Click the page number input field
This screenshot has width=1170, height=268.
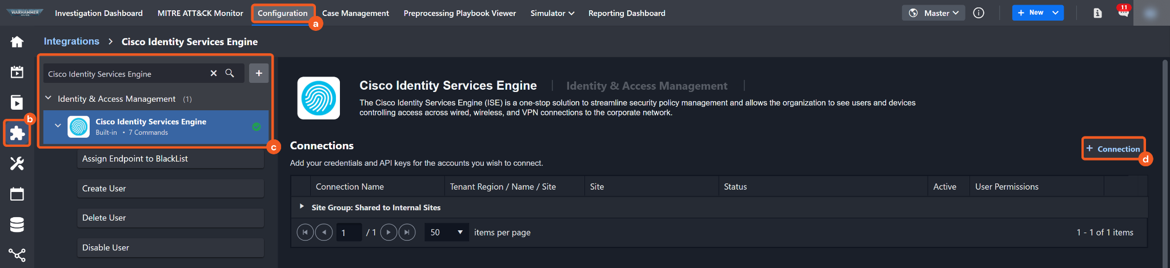pyautogui.click(x=348, y=233)
